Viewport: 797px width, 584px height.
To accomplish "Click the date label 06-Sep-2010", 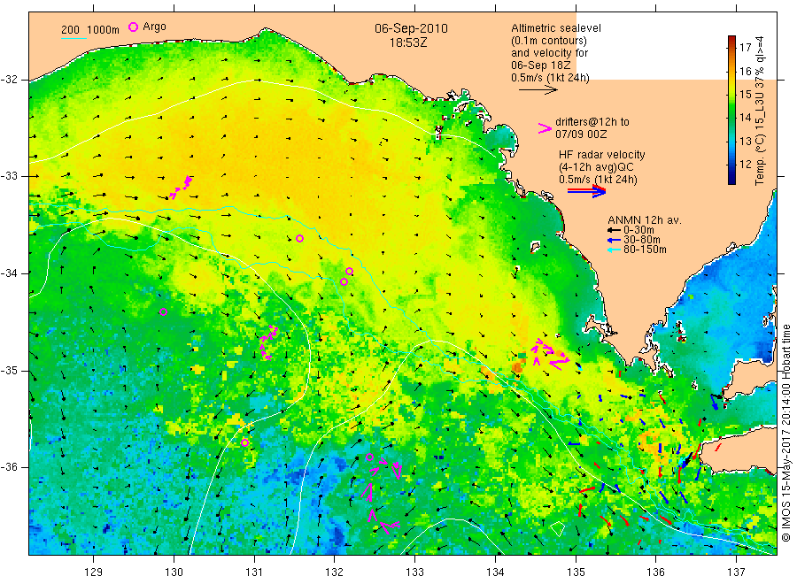I will click(x=411, y=28).
